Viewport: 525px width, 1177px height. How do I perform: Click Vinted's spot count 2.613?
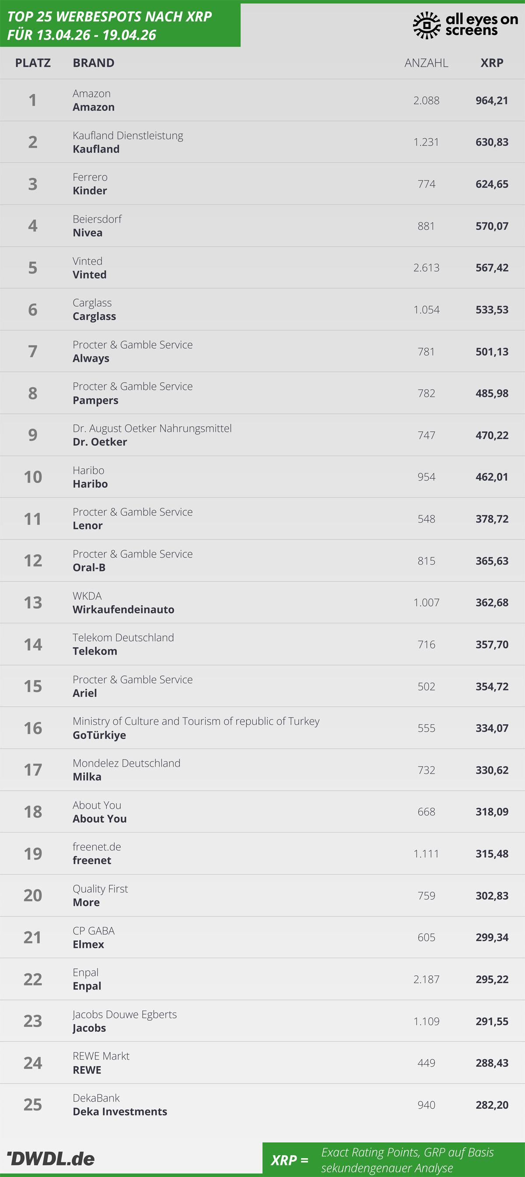click(x=426, y=268)
